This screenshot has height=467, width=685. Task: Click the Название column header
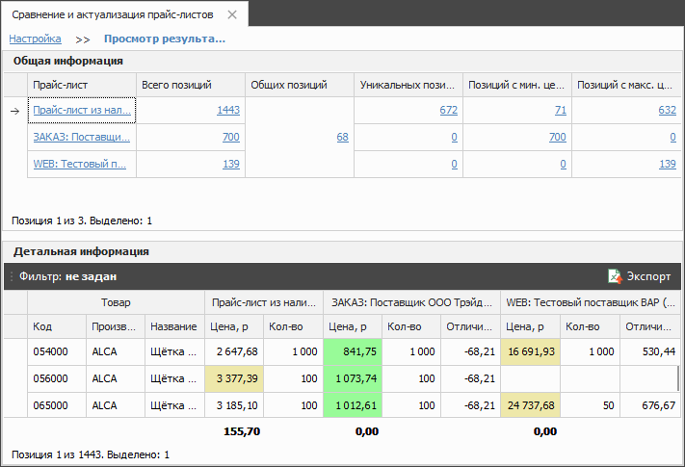pos(174,326)
